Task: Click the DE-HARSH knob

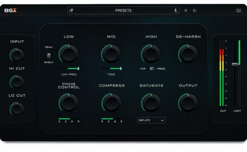Action: click(x=188, y=54)
